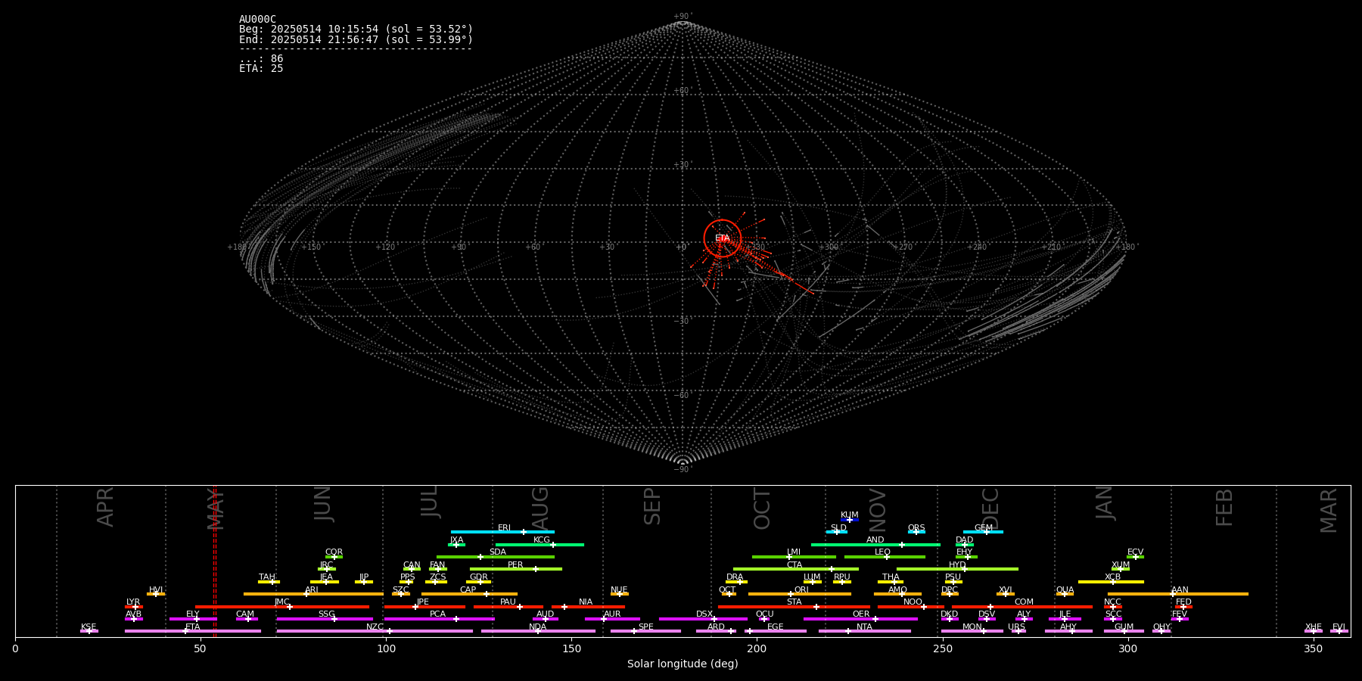1362x681 pixels.
Task: Click the 350 tick on solar longitude axis
Action: [1314, 648]
